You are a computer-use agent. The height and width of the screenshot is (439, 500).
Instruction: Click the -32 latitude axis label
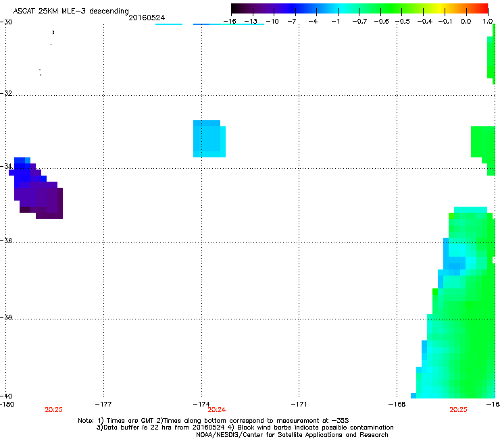6,93
